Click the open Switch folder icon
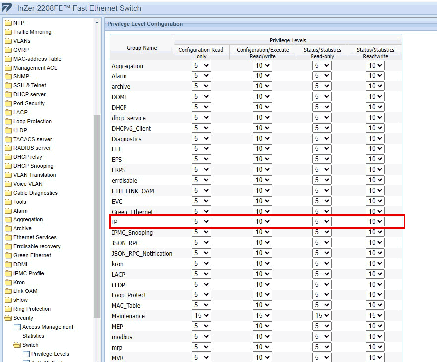 (17, 345)
